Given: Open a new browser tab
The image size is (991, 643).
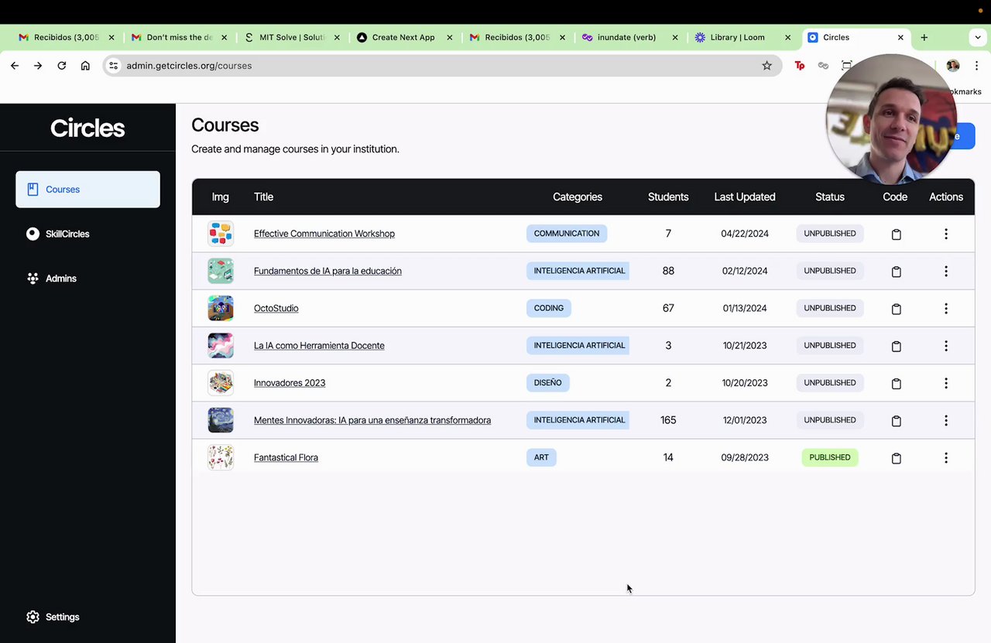Looking at the screenshot, I should click(924, 37).
